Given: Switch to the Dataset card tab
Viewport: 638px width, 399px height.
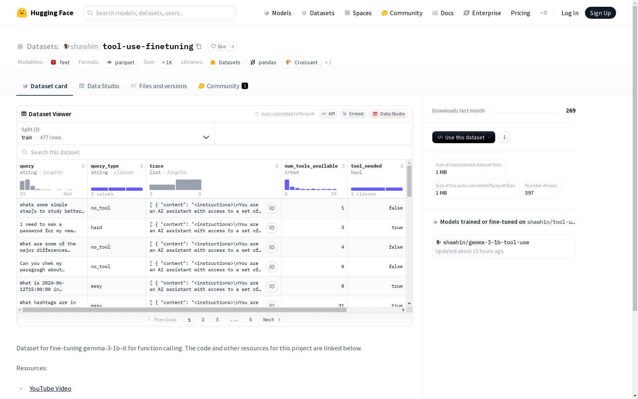Looking at the screenshot, I should (45, 86).
